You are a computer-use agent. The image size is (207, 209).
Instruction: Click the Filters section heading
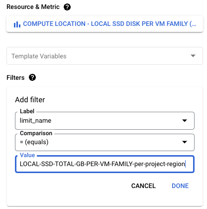point(15,78)
